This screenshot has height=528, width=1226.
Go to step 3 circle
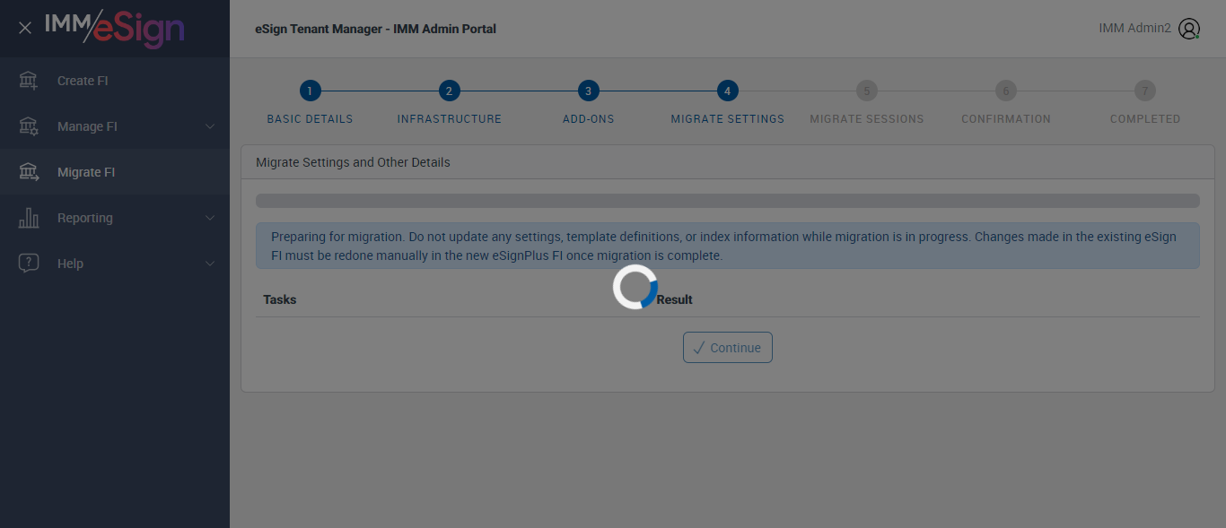(x=588, y=91)
